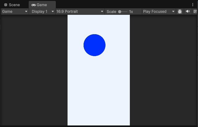
Task: Click the Scale slider handle
Action: [120, 12]
